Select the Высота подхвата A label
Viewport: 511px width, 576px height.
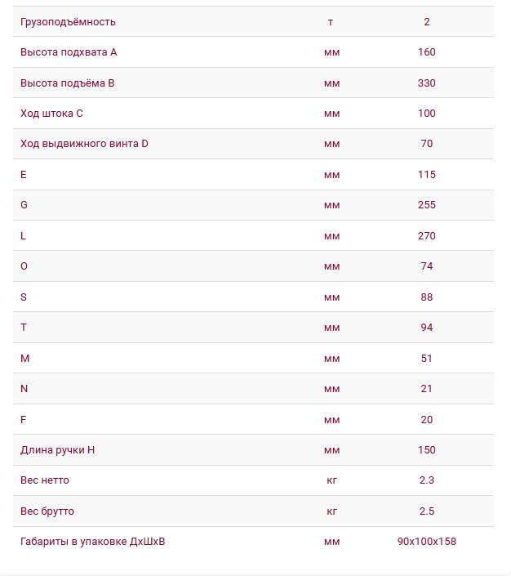click(x=69, y=52)
